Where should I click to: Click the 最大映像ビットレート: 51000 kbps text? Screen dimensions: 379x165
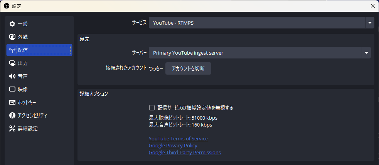click(x=183, y=118)
